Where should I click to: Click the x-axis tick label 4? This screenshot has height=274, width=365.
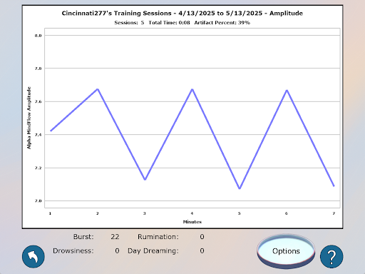pos(192,213)
